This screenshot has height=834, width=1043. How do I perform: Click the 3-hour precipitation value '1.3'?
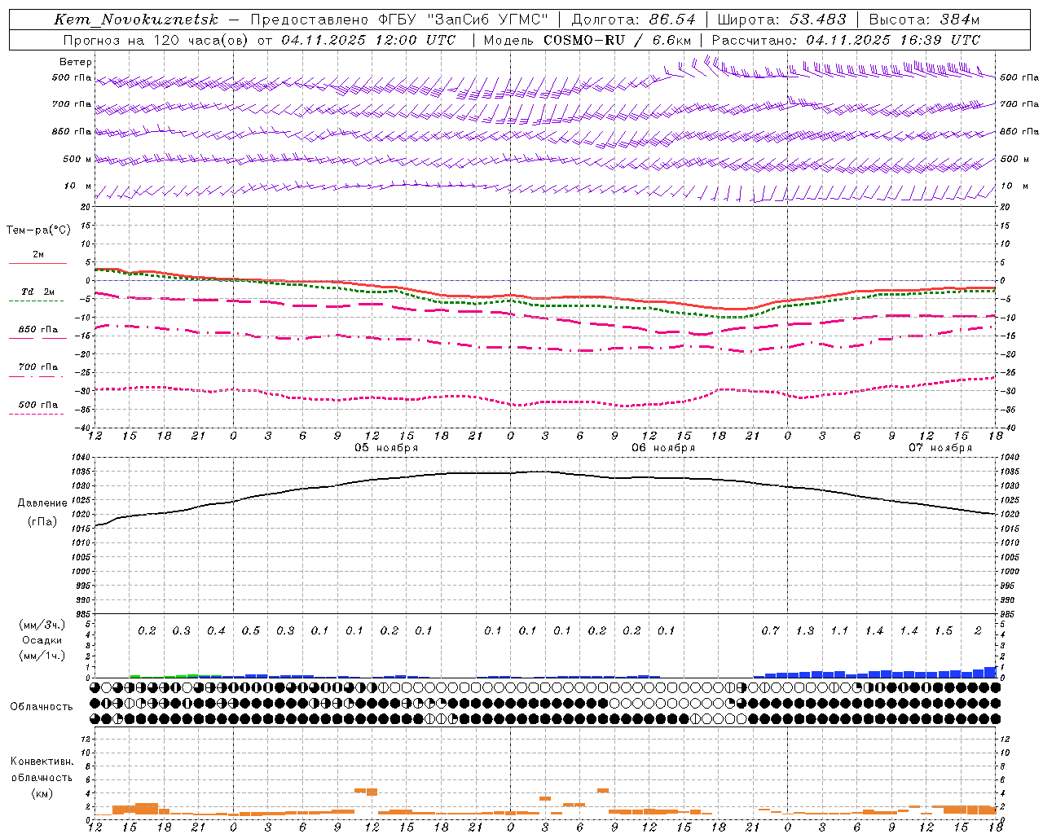pyautogui.click(x=805, y=630)
